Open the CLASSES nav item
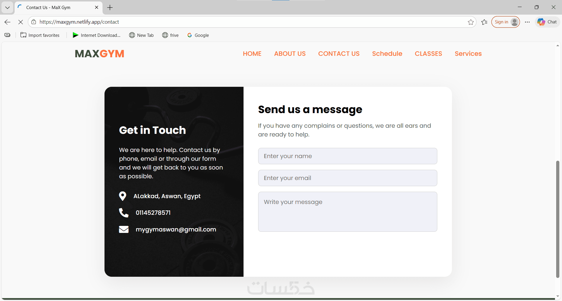The width and height of the screenshot is (562, 301). pyautogui.click(x=428, y=54)
